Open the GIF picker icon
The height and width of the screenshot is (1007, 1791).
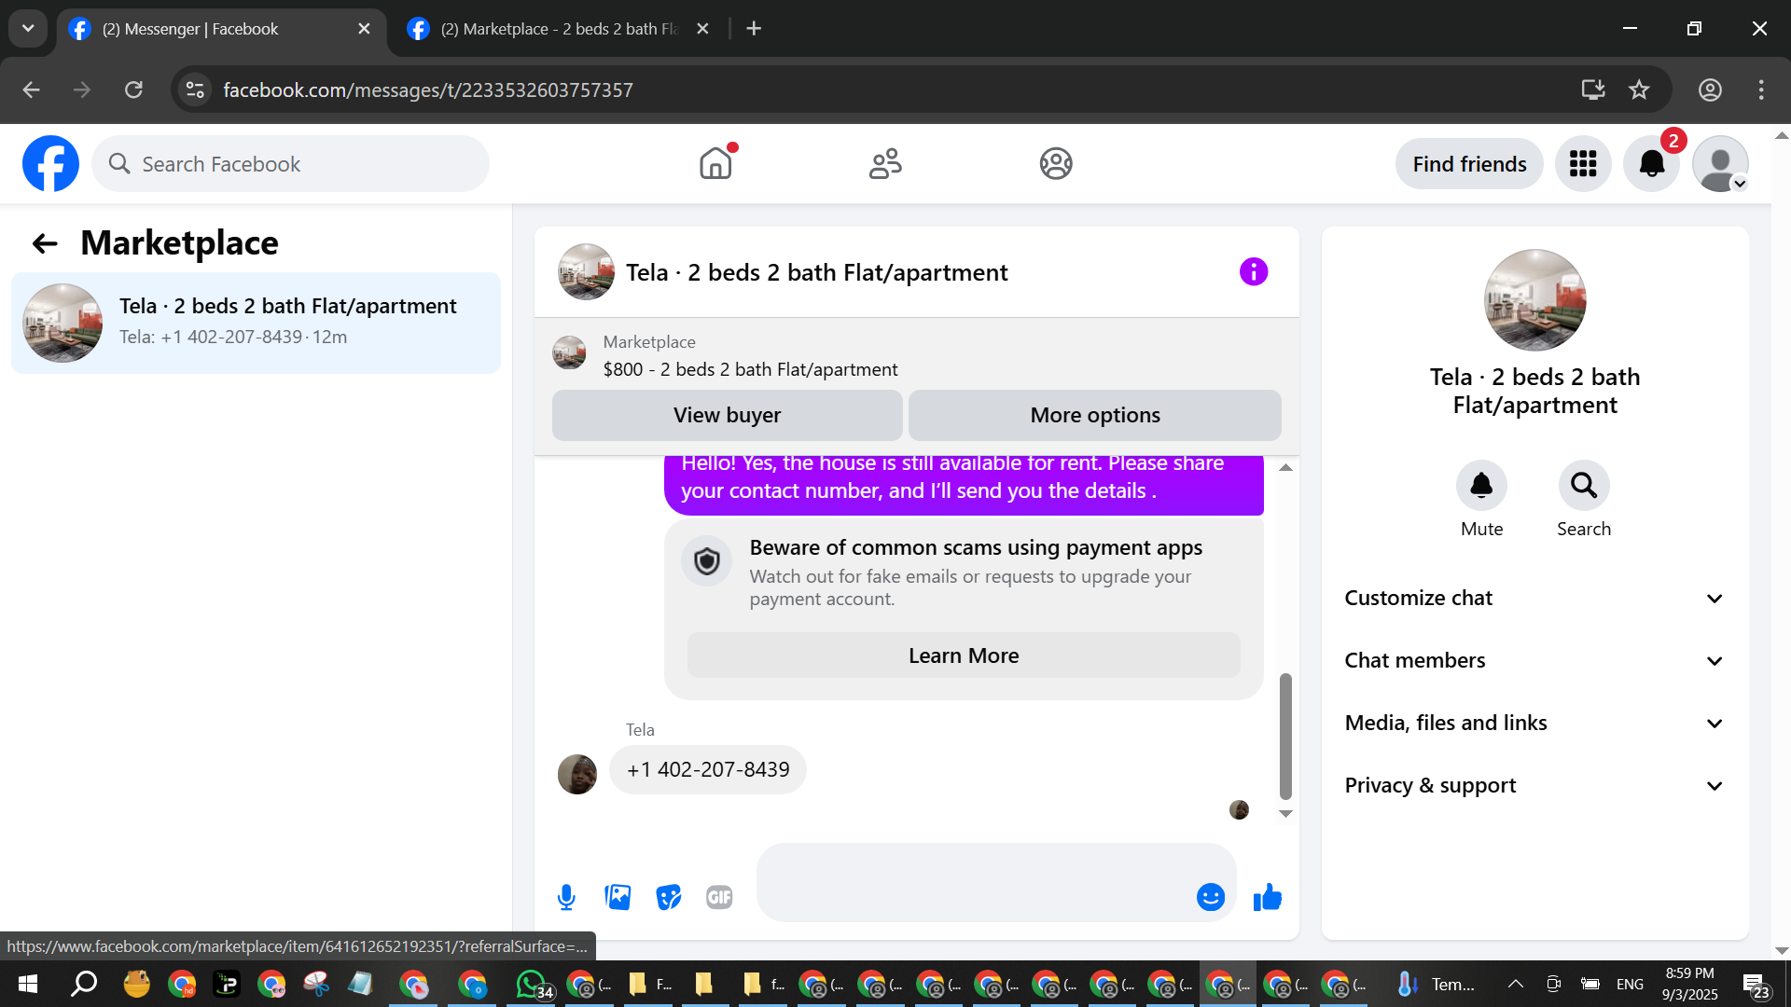[719, 897]
